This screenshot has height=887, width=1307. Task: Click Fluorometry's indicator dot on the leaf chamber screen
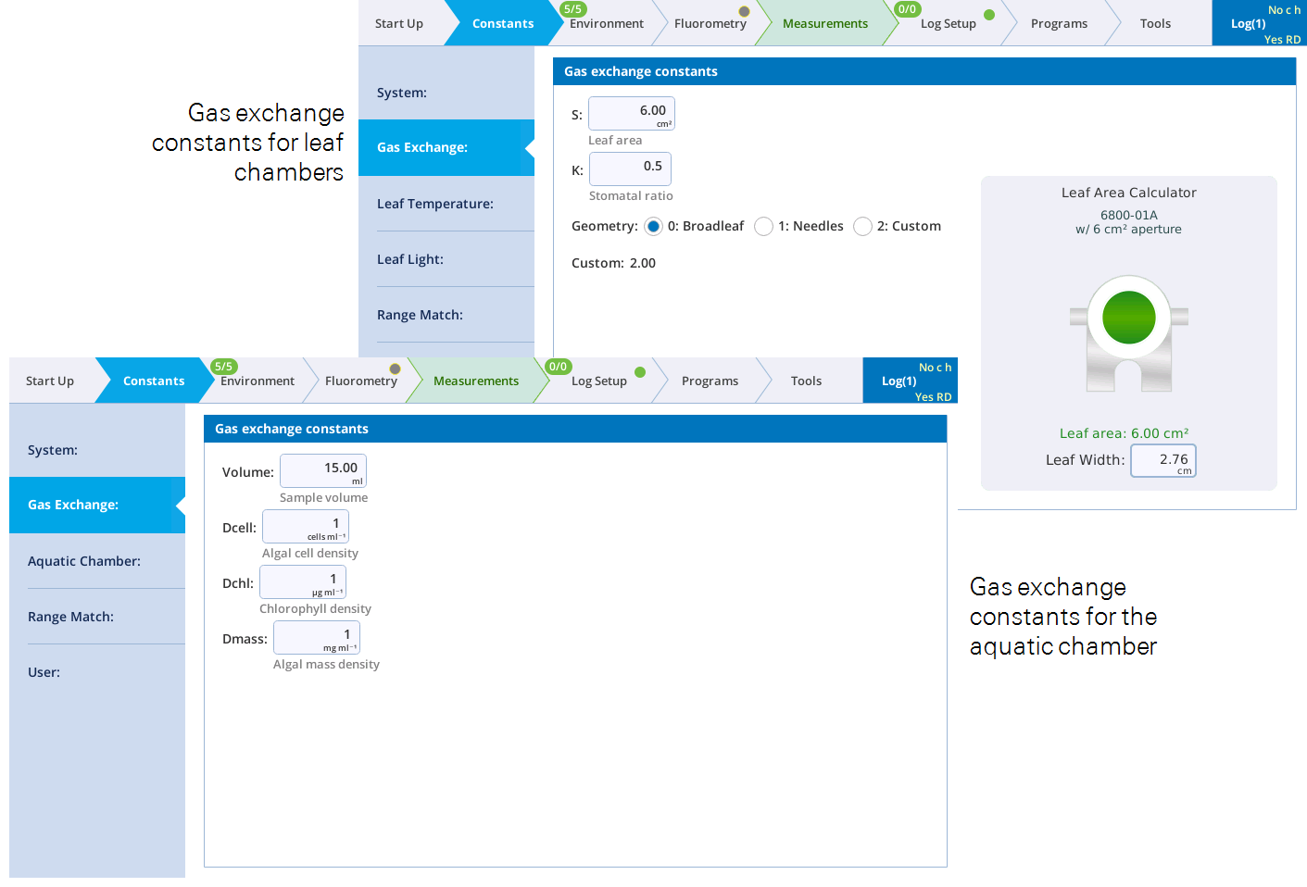click(x=744, y=12)
